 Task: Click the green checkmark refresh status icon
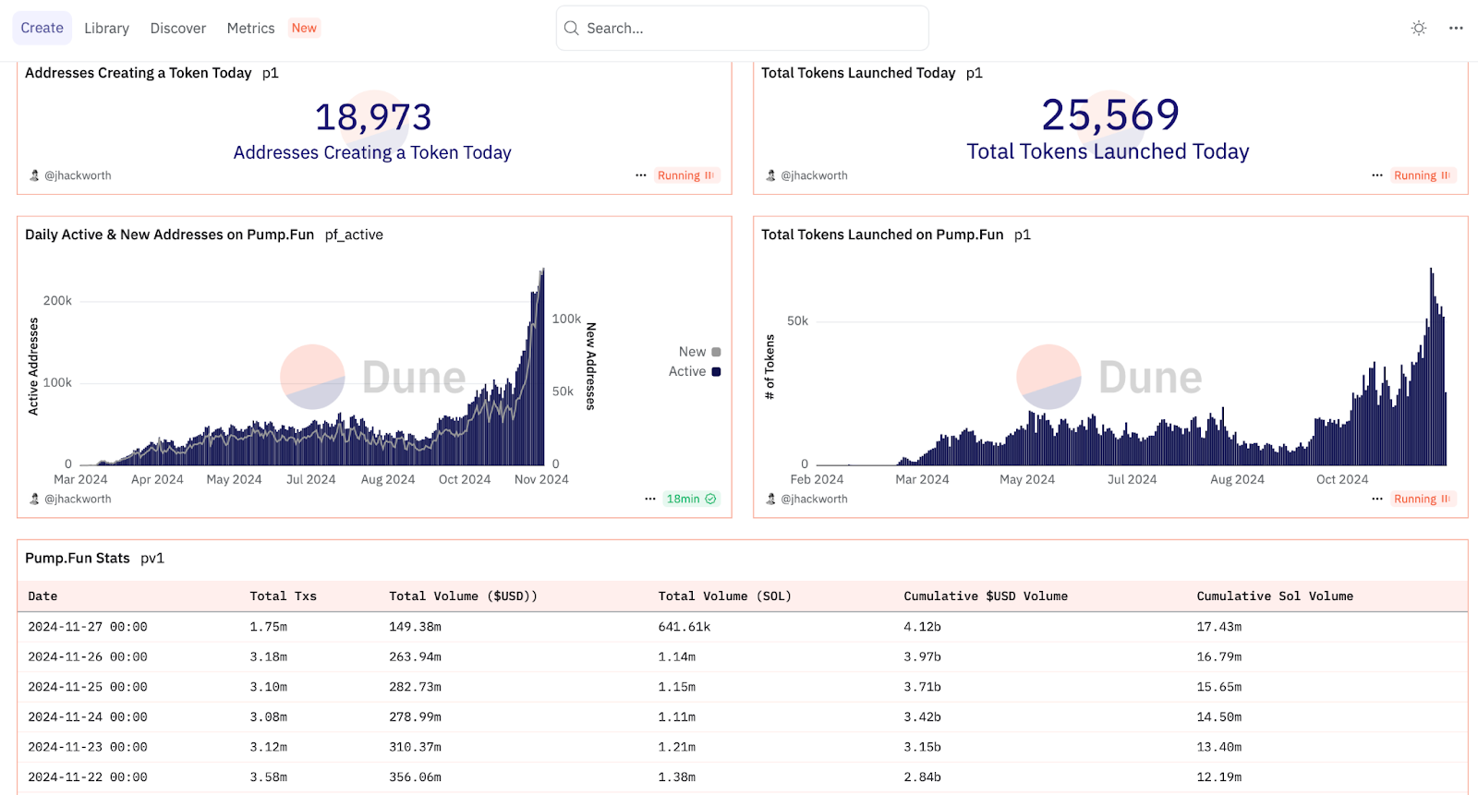(710, 499)
